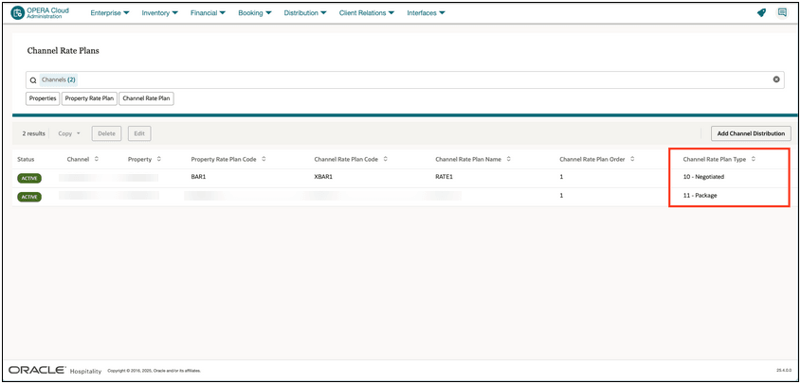Click ACTIVE status in BAR1 row
Screen dimensions: 801x384
(x=29, y=178)
